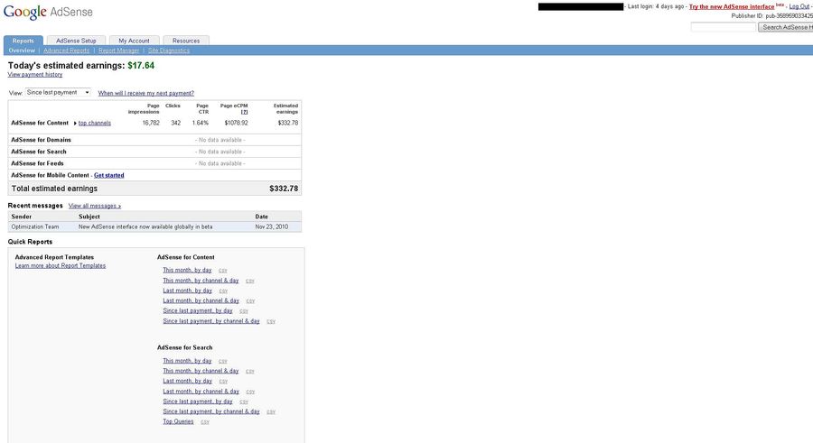Click the Google AdSense logo

[x=48, y=12]
